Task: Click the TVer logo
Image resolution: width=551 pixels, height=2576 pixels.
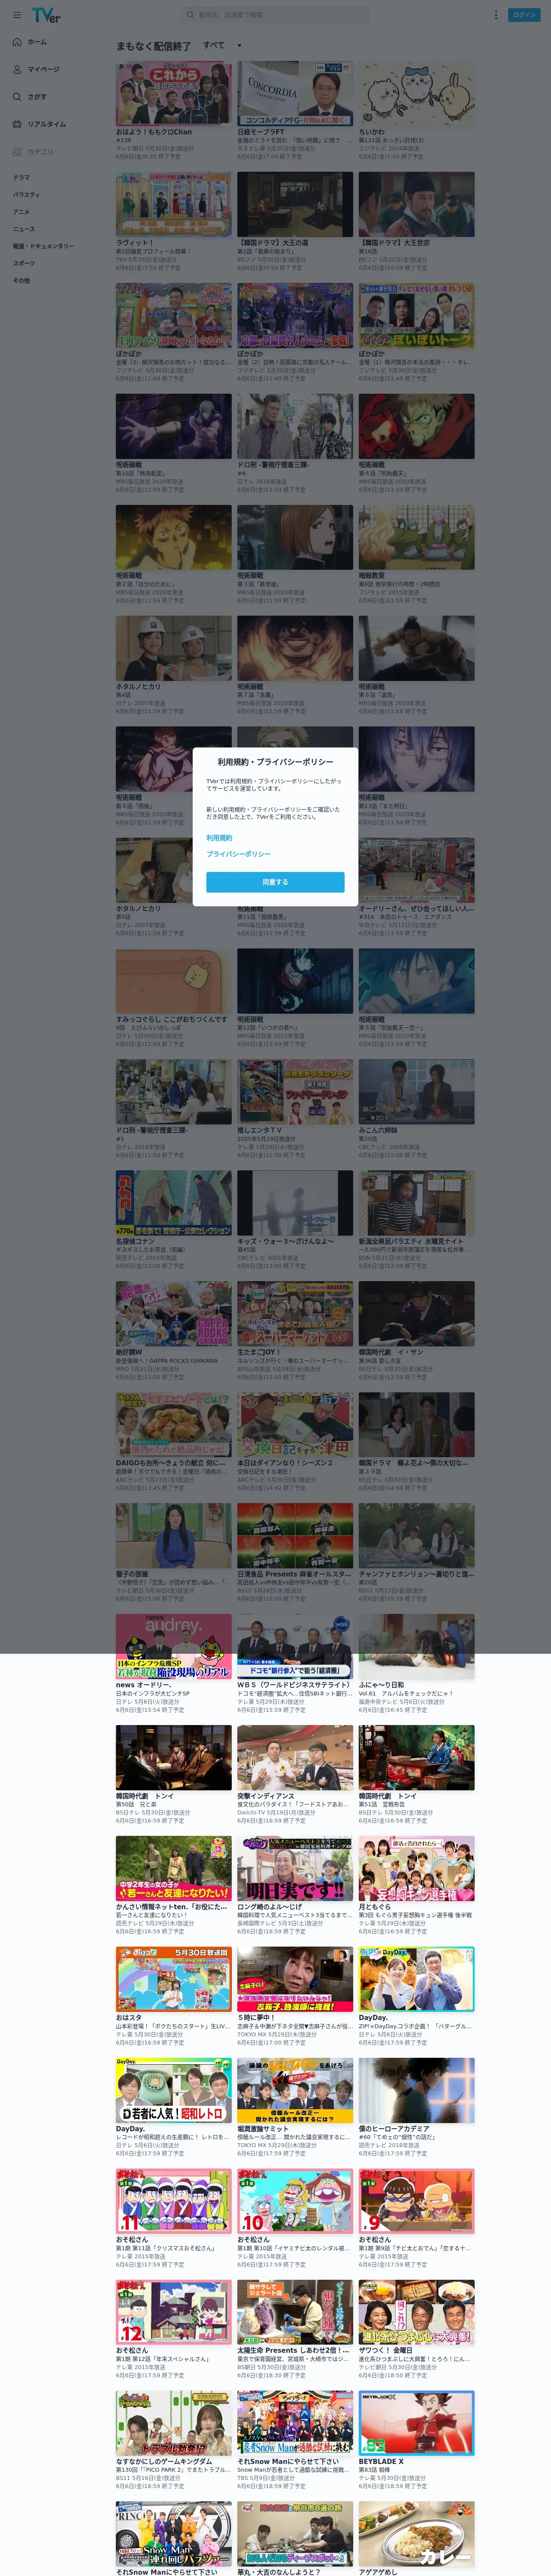Action: click(x=46, y=15)
